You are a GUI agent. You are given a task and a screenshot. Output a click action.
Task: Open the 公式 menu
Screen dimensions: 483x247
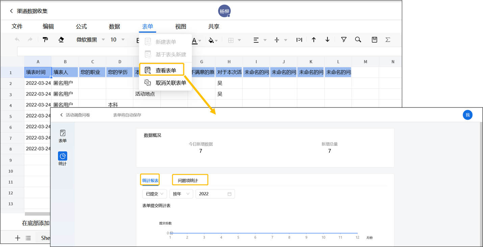point(81,26)
